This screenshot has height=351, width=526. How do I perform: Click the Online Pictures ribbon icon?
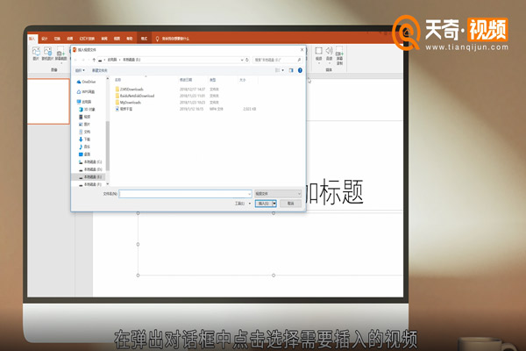(x=47, y=52)
